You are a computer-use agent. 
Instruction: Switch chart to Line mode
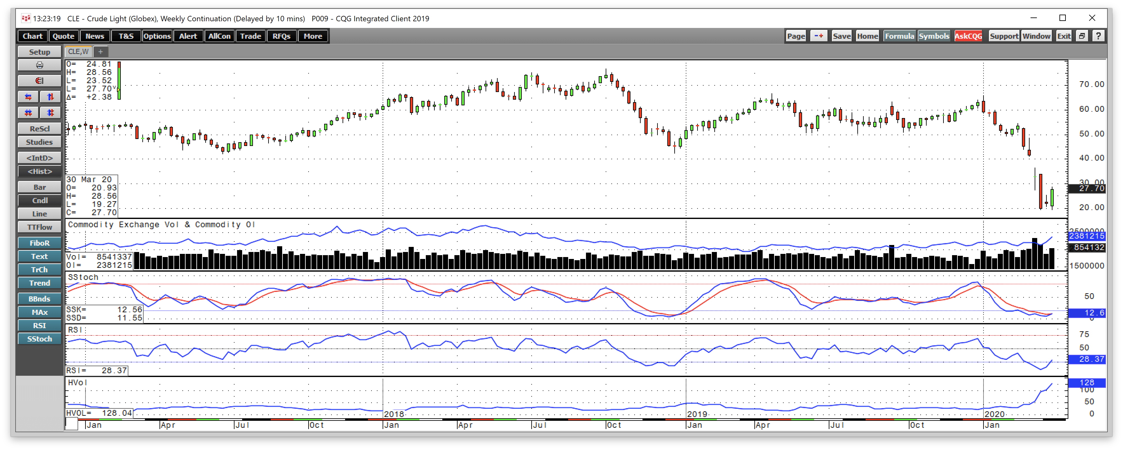pos(39,213)
